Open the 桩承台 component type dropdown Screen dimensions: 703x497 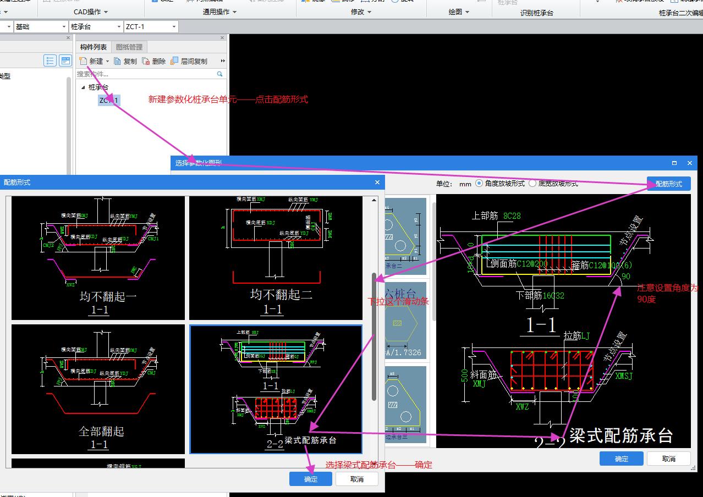click(x=119, y=26)
